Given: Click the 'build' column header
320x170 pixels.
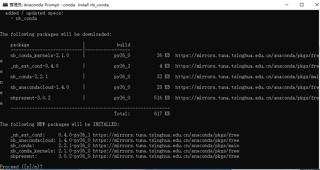Looking at the screenshot, I should 124,45.
